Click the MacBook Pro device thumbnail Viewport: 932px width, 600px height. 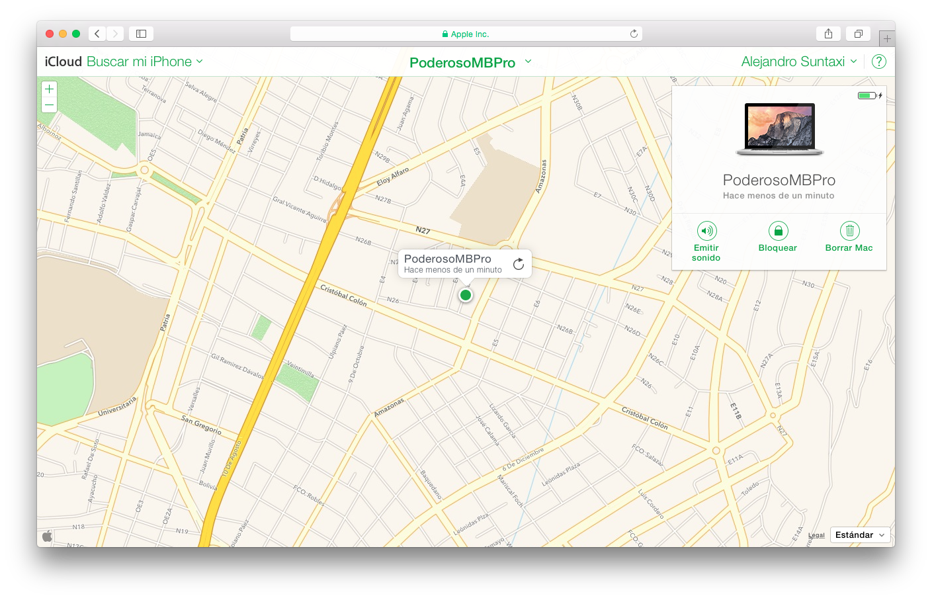click(x=780, y=129)
